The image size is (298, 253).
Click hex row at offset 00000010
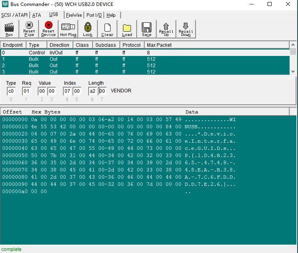coord(119,127)
